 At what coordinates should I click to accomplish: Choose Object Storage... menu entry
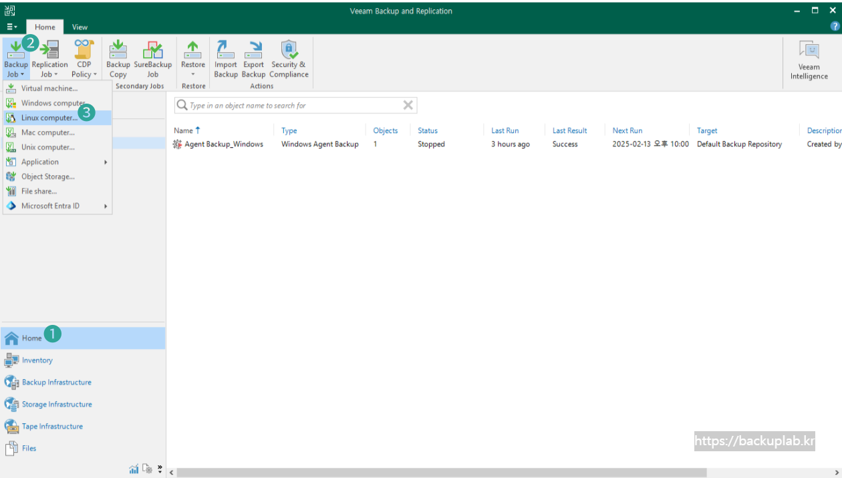(x=57, y=176)
